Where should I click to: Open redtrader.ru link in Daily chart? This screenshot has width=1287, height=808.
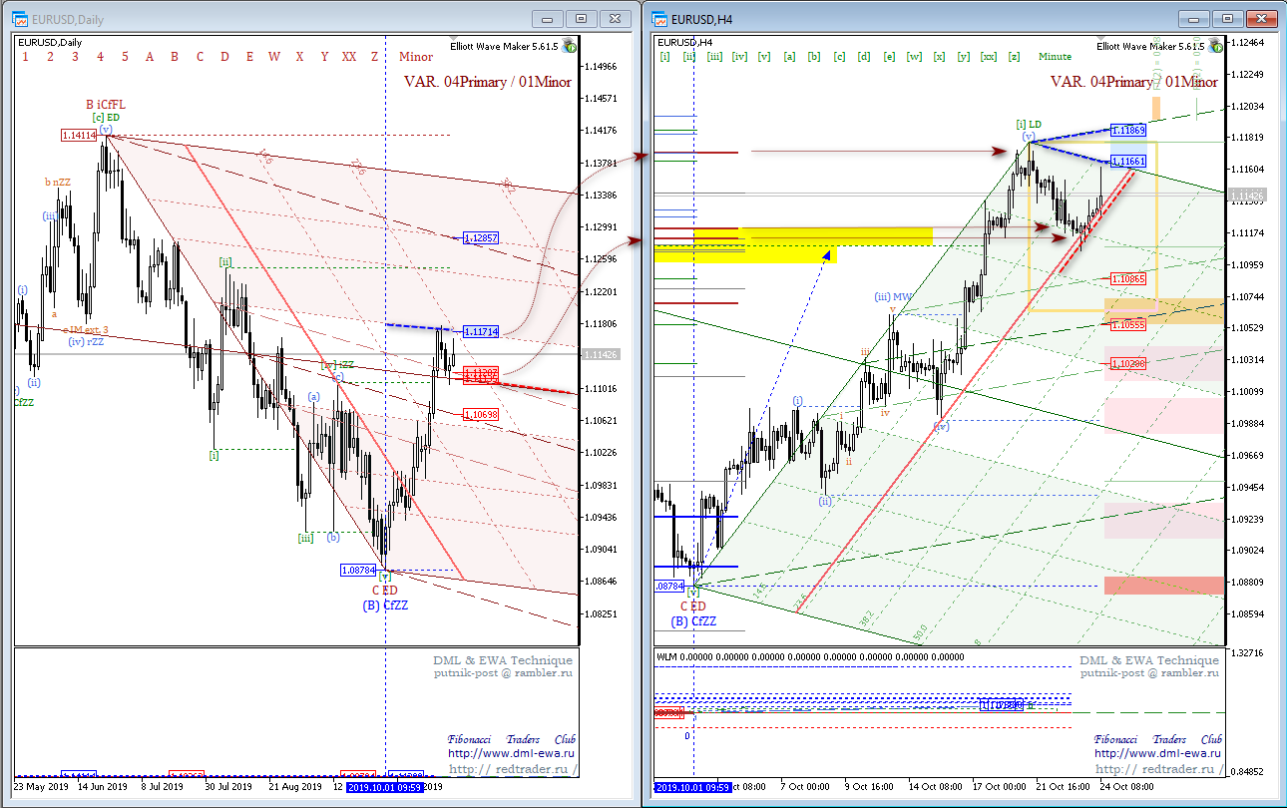[513, 769]
